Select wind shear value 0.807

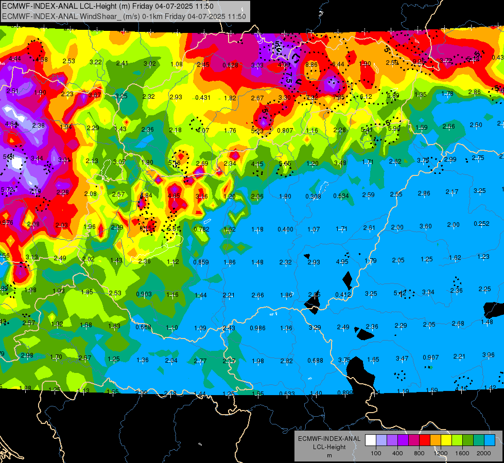pyautogui.click(x=285, y=131)
